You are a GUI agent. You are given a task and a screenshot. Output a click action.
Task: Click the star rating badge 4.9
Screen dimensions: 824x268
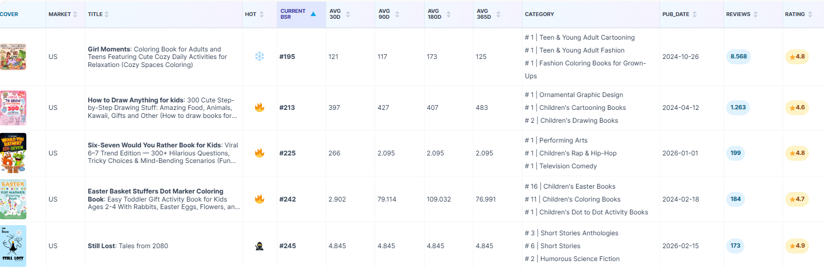coord(797,246)
